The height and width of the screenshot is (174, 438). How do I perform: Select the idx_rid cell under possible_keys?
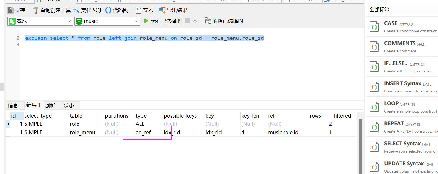coord(184,132)
